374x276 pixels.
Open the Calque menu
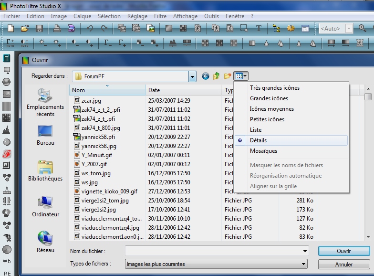82,16
